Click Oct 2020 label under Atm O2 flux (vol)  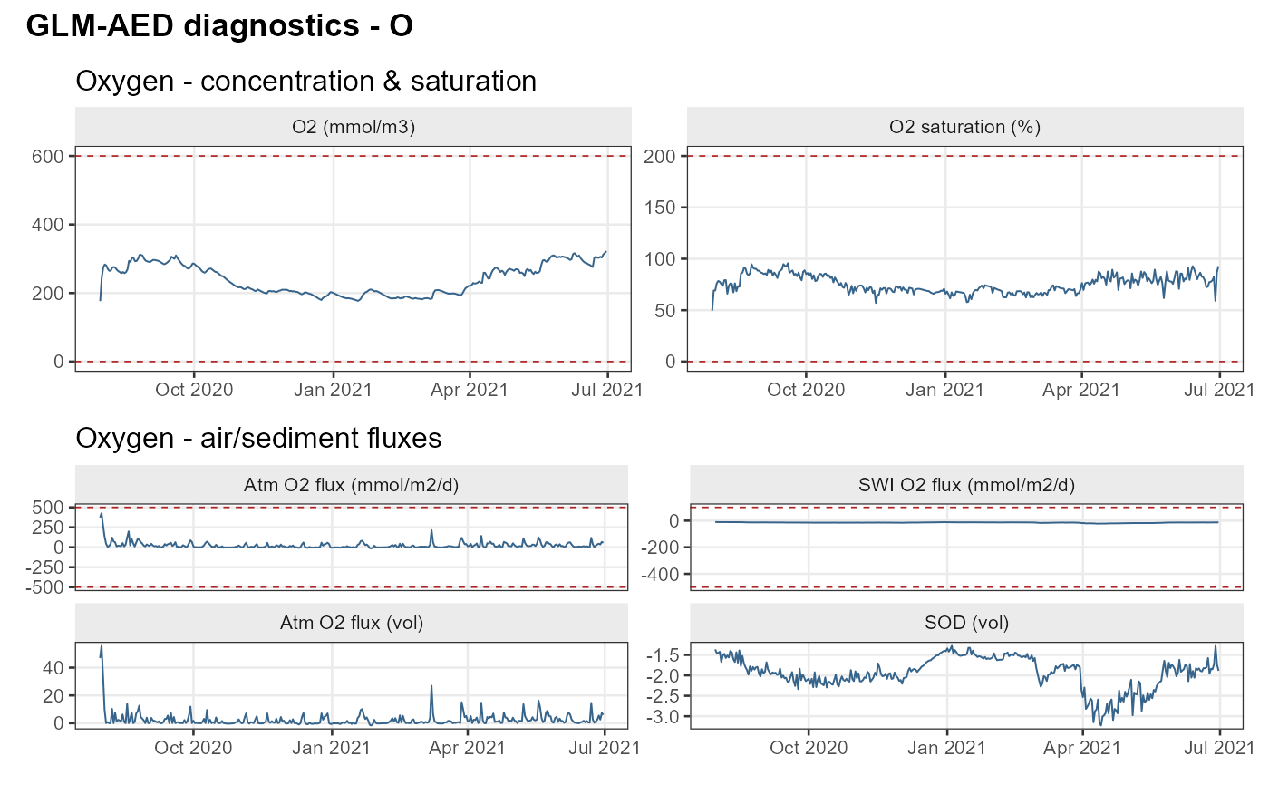[194, 748]
